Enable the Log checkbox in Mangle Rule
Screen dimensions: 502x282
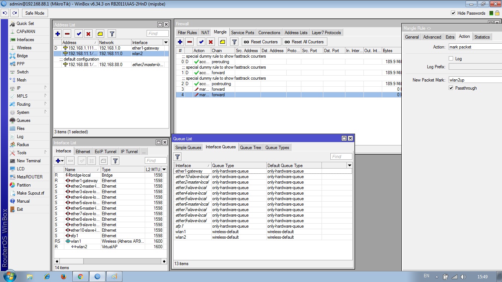pyautogui.click(x=451, y=59)
